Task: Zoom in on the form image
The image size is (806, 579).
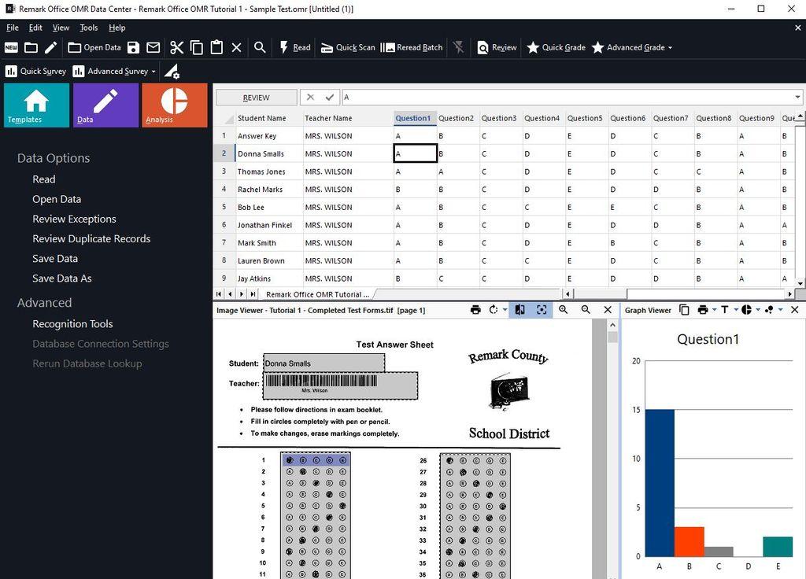Action: click(x=564, y=310)
